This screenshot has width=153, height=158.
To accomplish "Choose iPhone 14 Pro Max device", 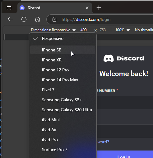I will pos(63,80).
